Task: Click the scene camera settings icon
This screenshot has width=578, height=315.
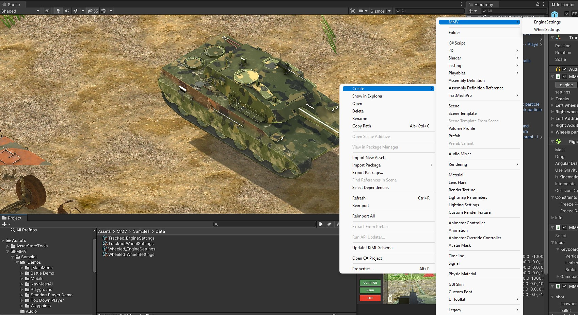Action: coord(361,11)
